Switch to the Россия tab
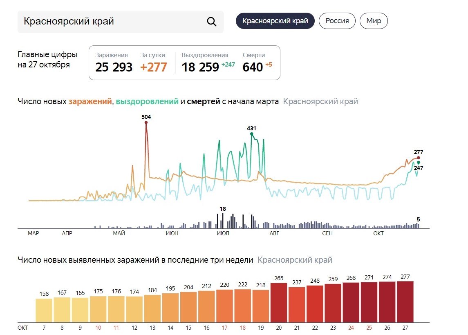The width and height of the screenshot is (468, 335). pyautogui.click(x=337, y=21)
